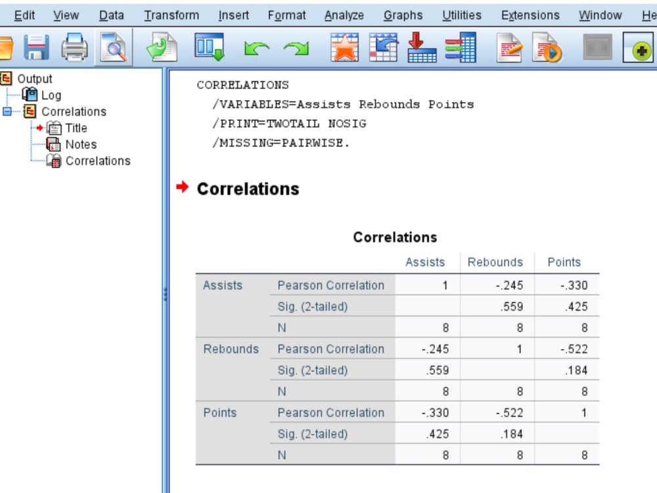Screen dimensions: 657x493
Task: Open the Recall recently used dialogs icon
Action: [x=210, y=47]
